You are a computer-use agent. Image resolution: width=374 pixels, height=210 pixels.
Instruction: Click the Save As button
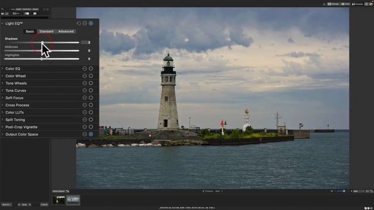point(6,205)
